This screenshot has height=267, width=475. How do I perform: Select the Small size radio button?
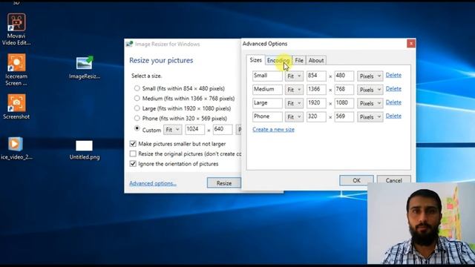click(137, 88)
